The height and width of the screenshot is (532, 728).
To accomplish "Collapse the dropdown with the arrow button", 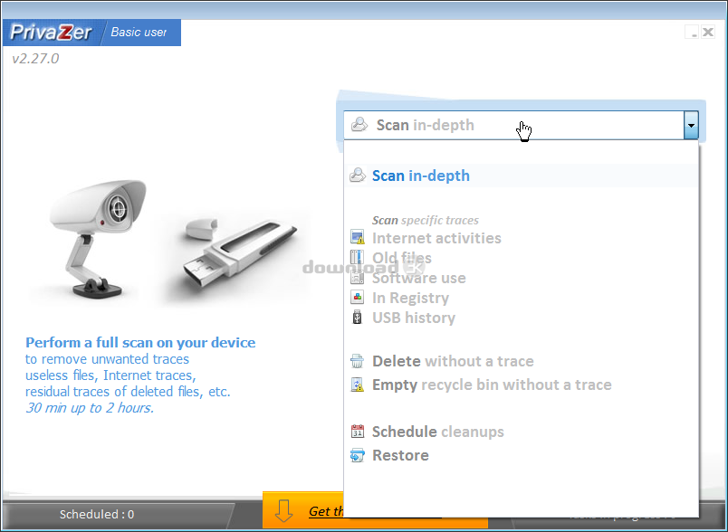I will (691, 125).
